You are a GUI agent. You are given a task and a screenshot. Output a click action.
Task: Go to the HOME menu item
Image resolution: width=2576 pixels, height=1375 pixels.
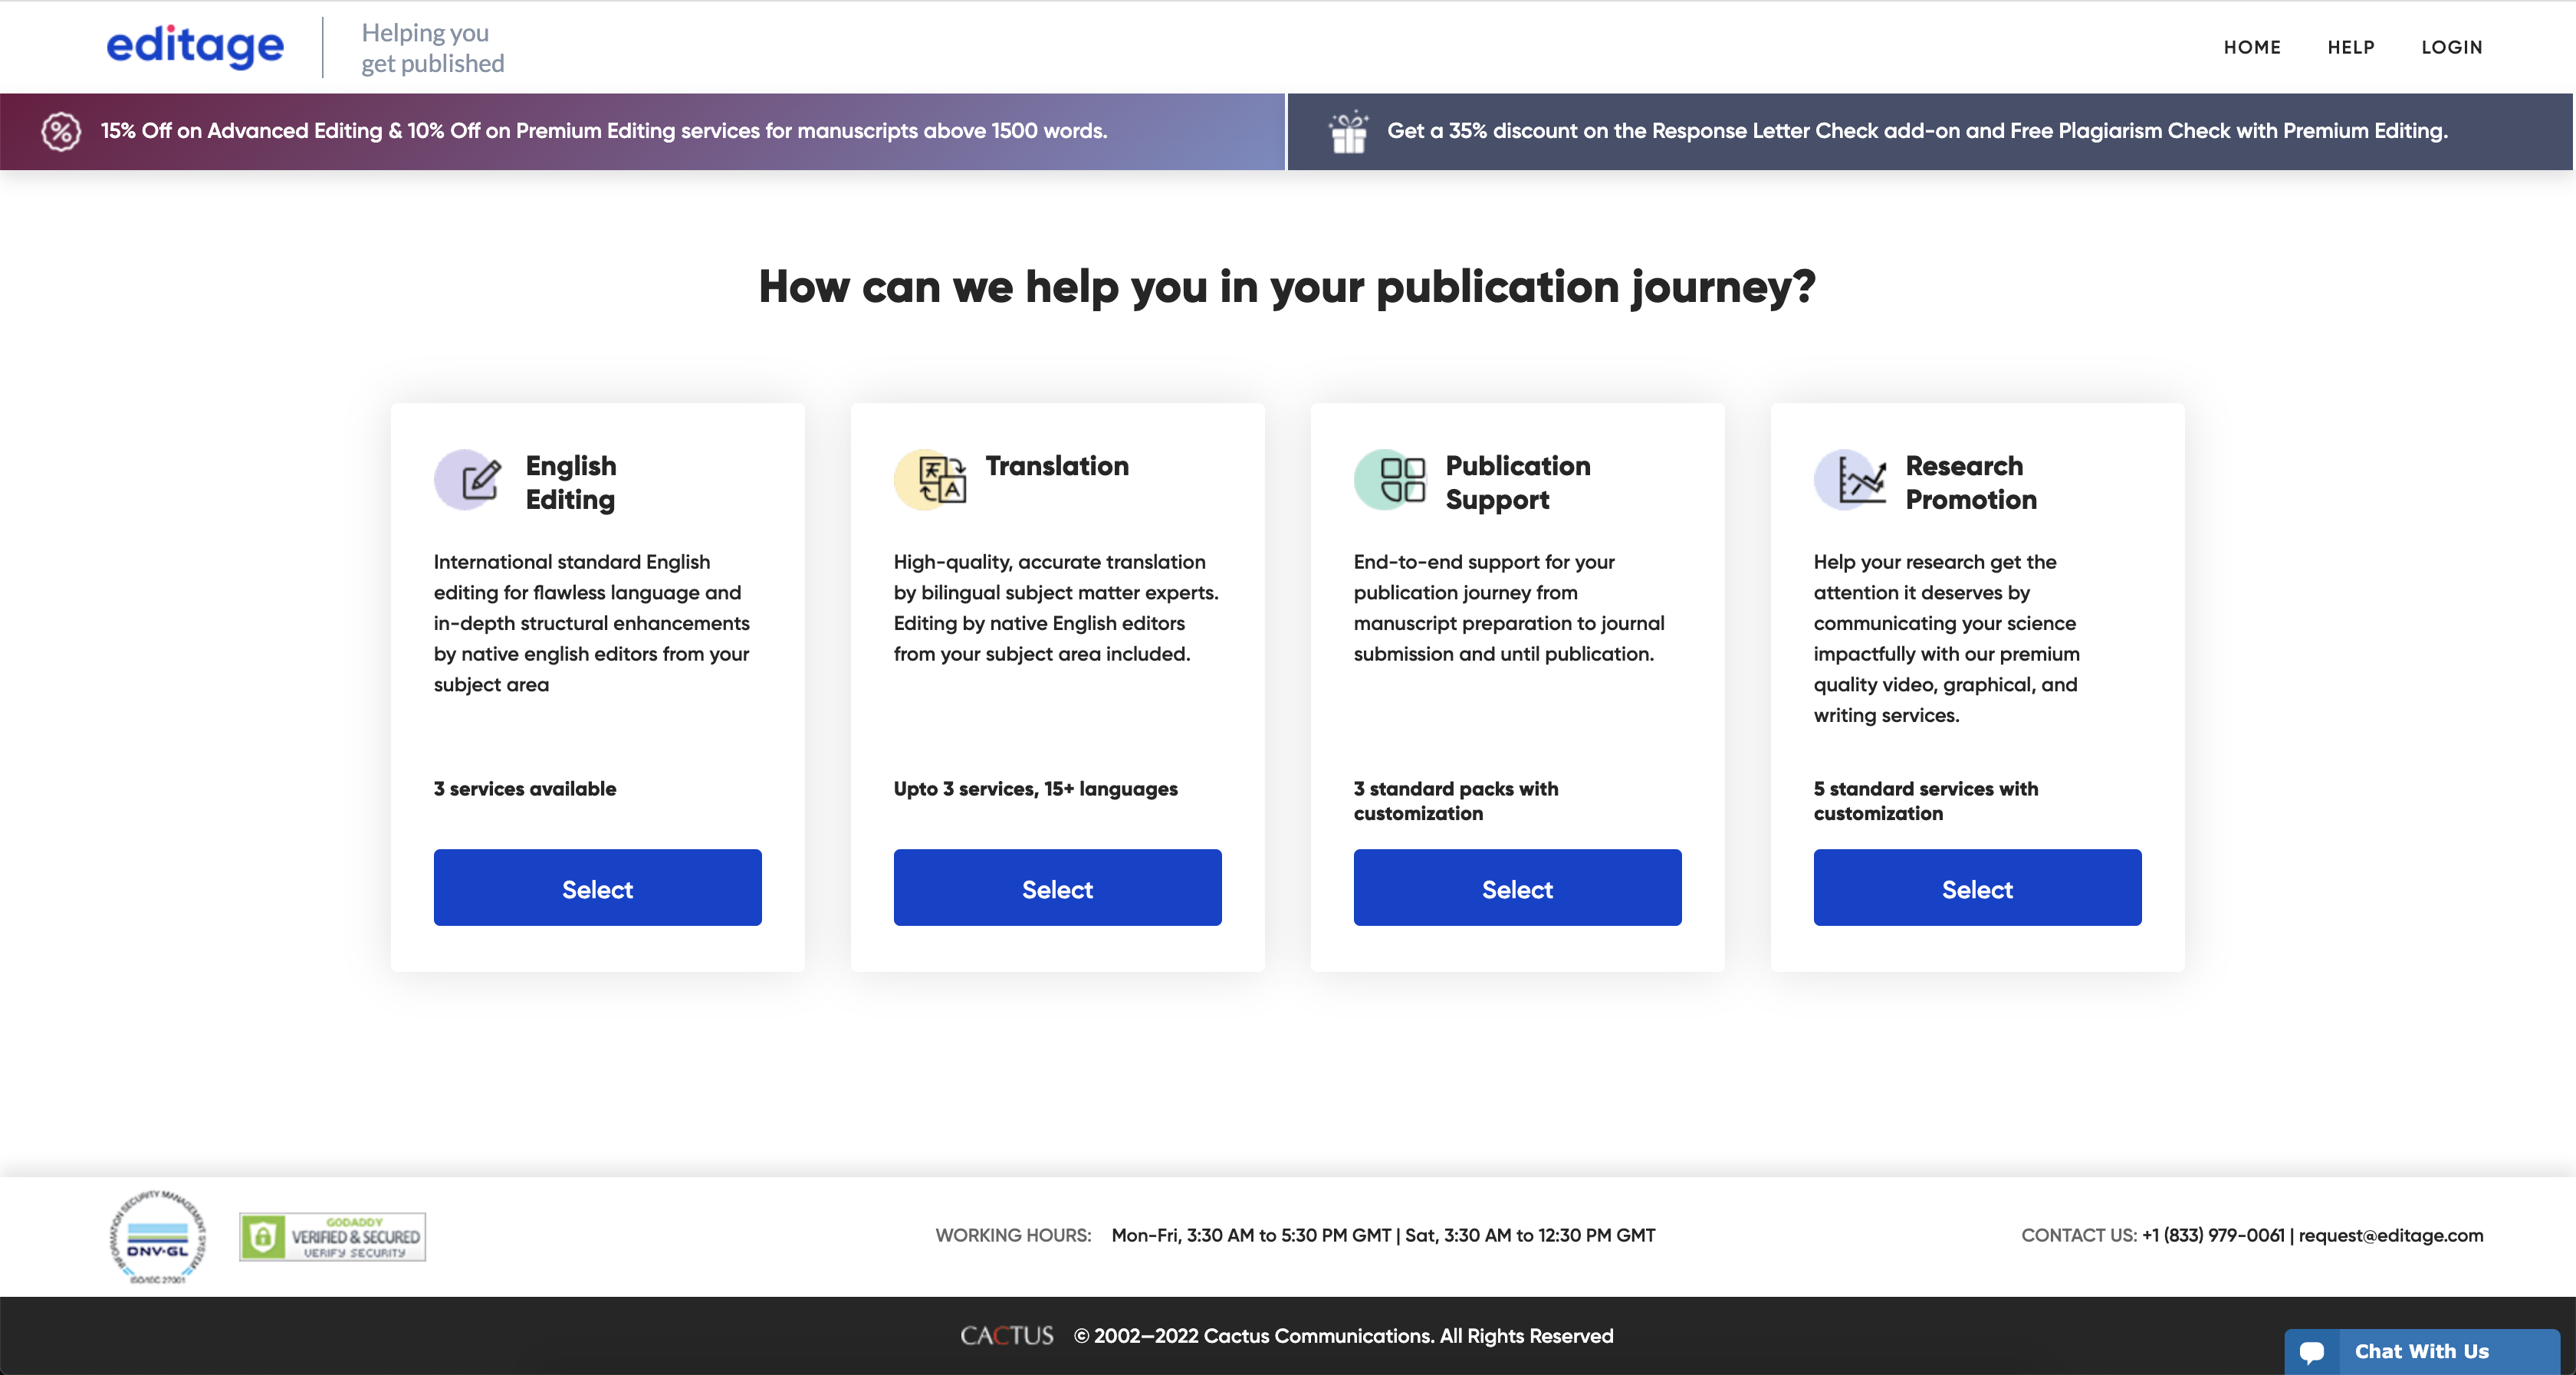2252,47
